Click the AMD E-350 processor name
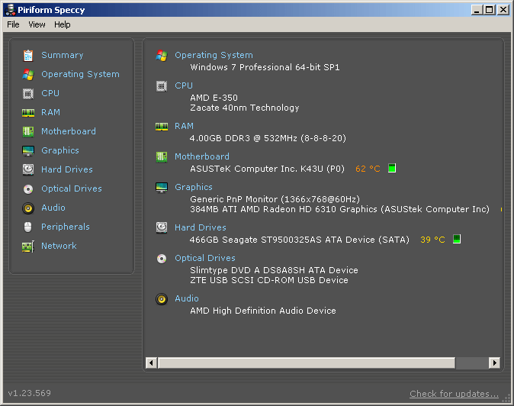514x406 pixels. tap(214, 98)
